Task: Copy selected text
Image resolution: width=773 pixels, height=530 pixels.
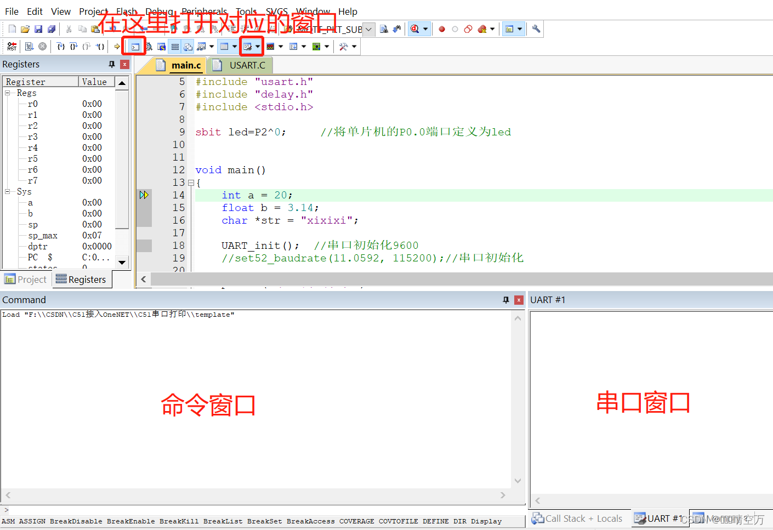Action: (x=82, y=29)
